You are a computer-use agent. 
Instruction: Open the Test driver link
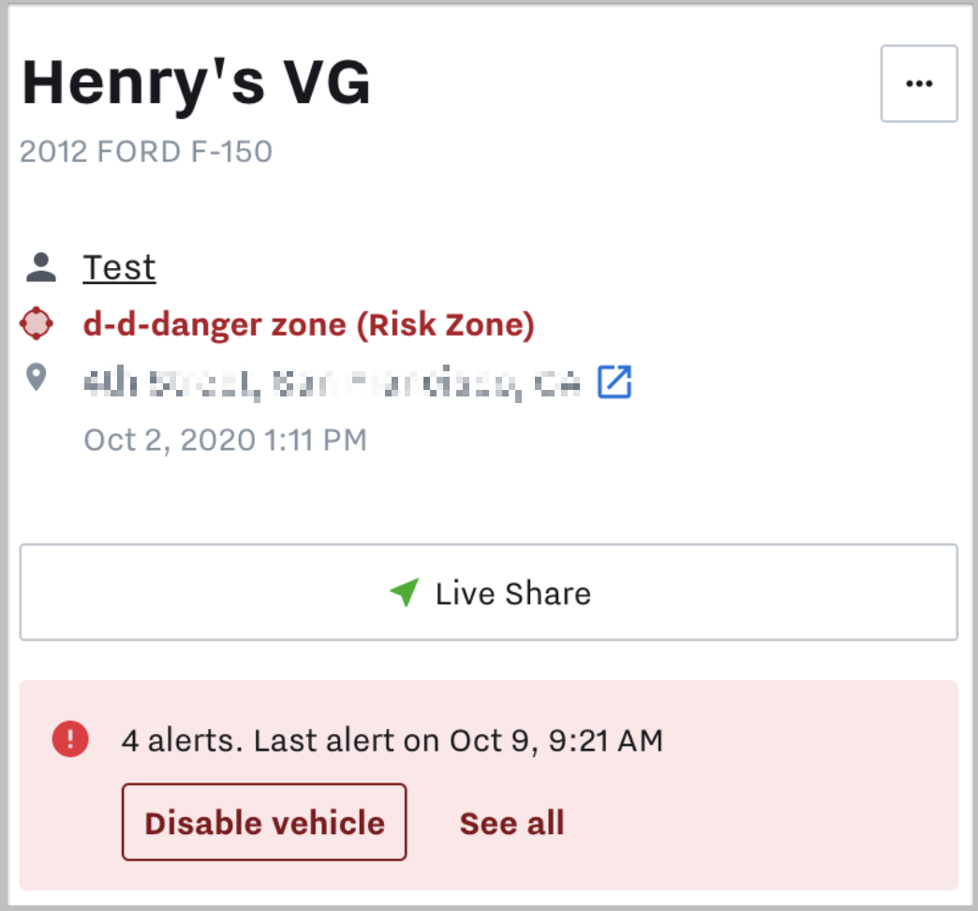(119, 268)
